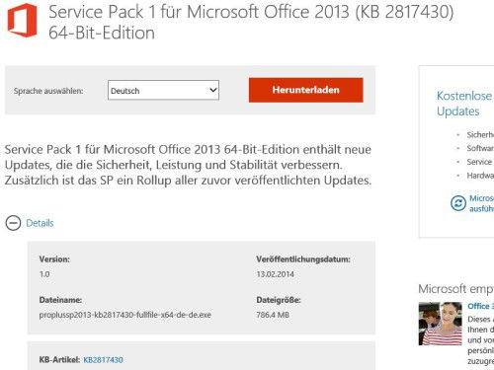Click the file name proplussp2013-kb2817430 text

coord(125,315)
